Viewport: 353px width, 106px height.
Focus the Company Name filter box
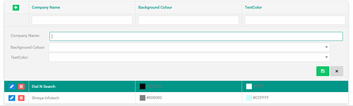point(82,20)
